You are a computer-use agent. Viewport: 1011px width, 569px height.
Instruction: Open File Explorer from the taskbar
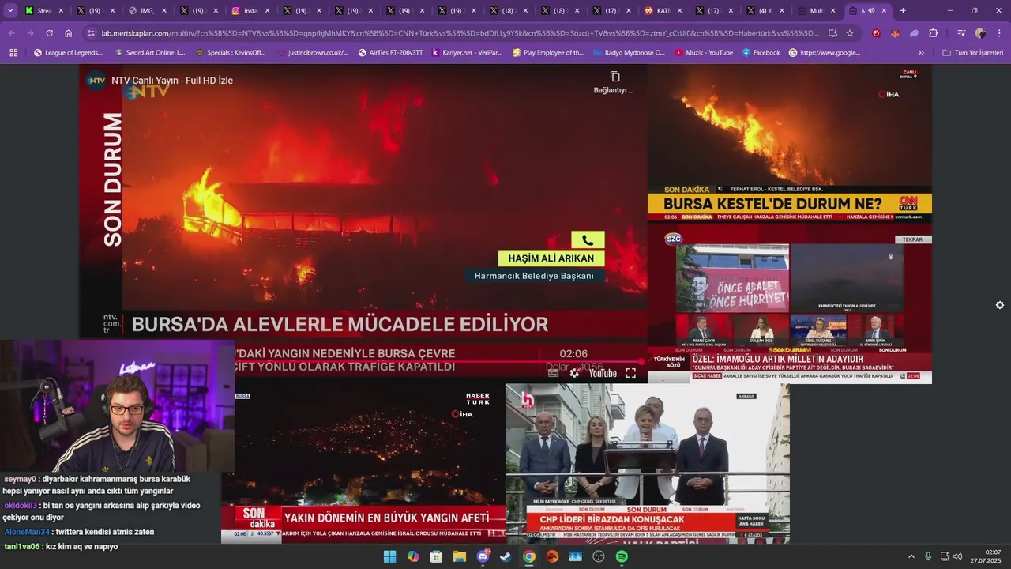click(459, 556)
